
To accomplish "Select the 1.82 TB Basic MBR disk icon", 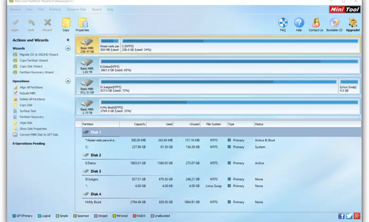I will click(x=87, y=63).
